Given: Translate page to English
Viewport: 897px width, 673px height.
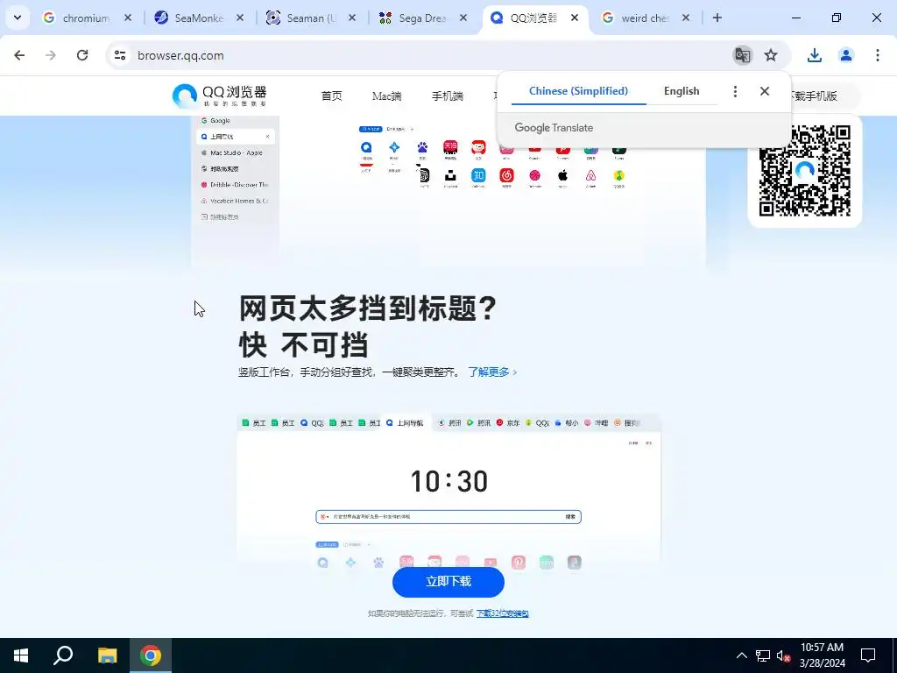Looking at the screenshot, I should point(682,91).
